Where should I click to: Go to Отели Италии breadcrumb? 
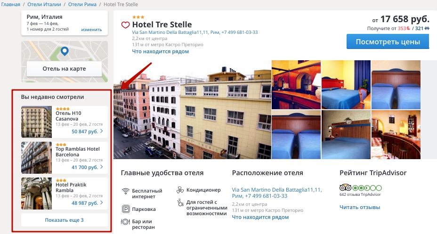[44, 4]
